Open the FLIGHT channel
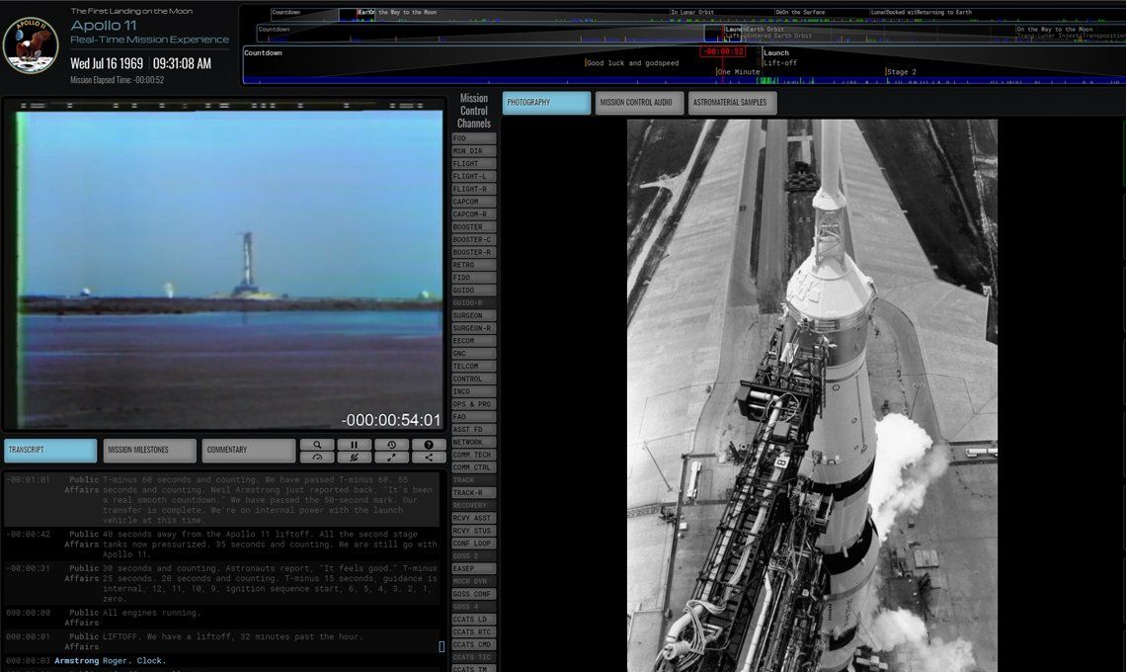Screen dimensions: 1126x672 (x=474, y=164)
